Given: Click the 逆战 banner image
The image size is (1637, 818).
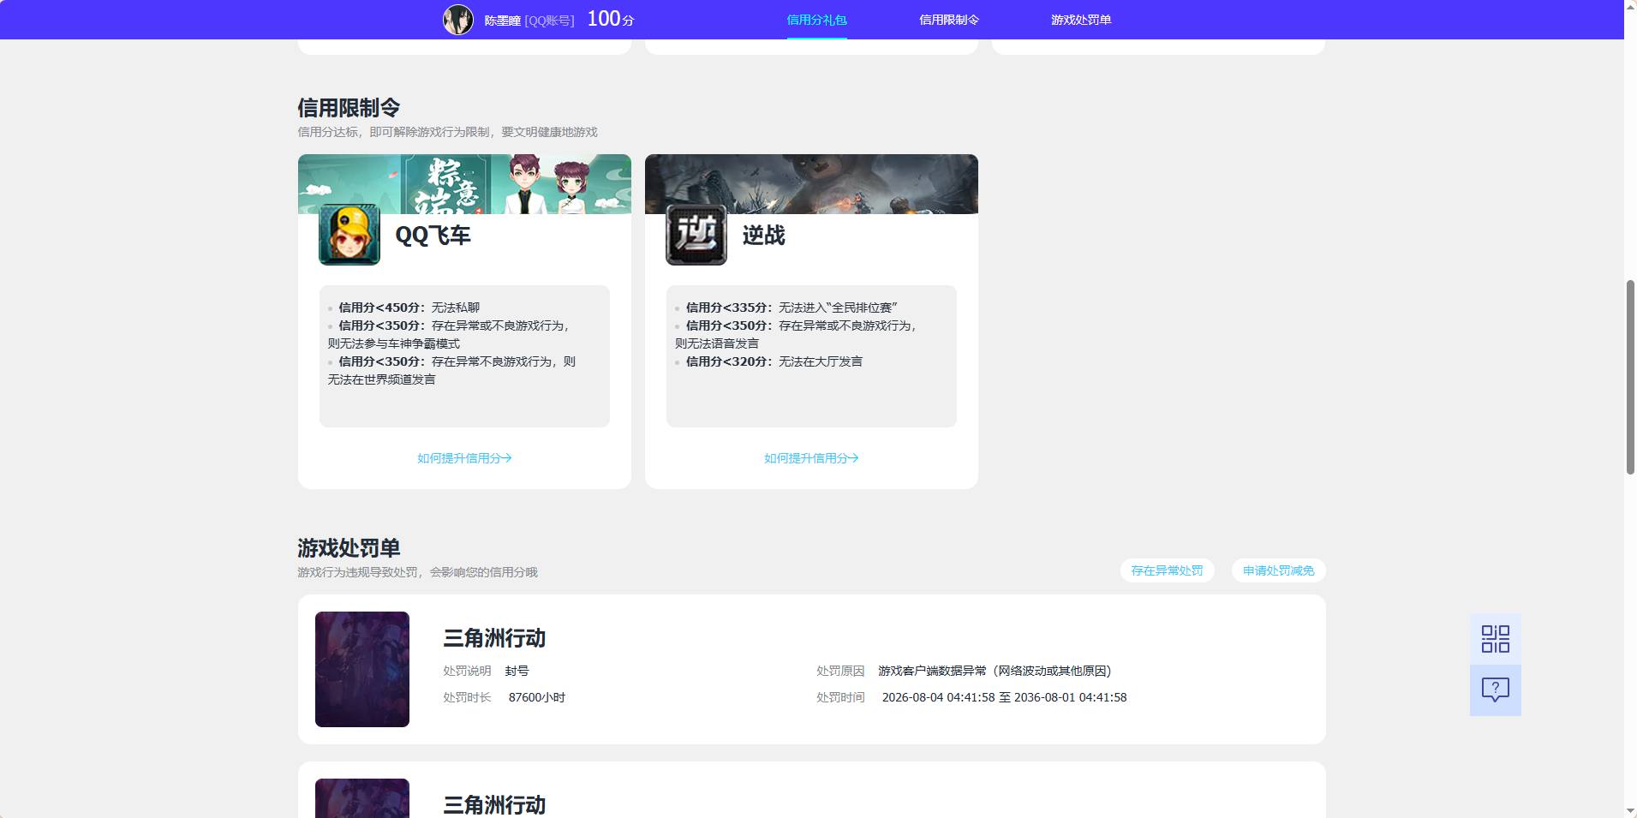Looking at the screenshot, I should (x=811, y=183).
